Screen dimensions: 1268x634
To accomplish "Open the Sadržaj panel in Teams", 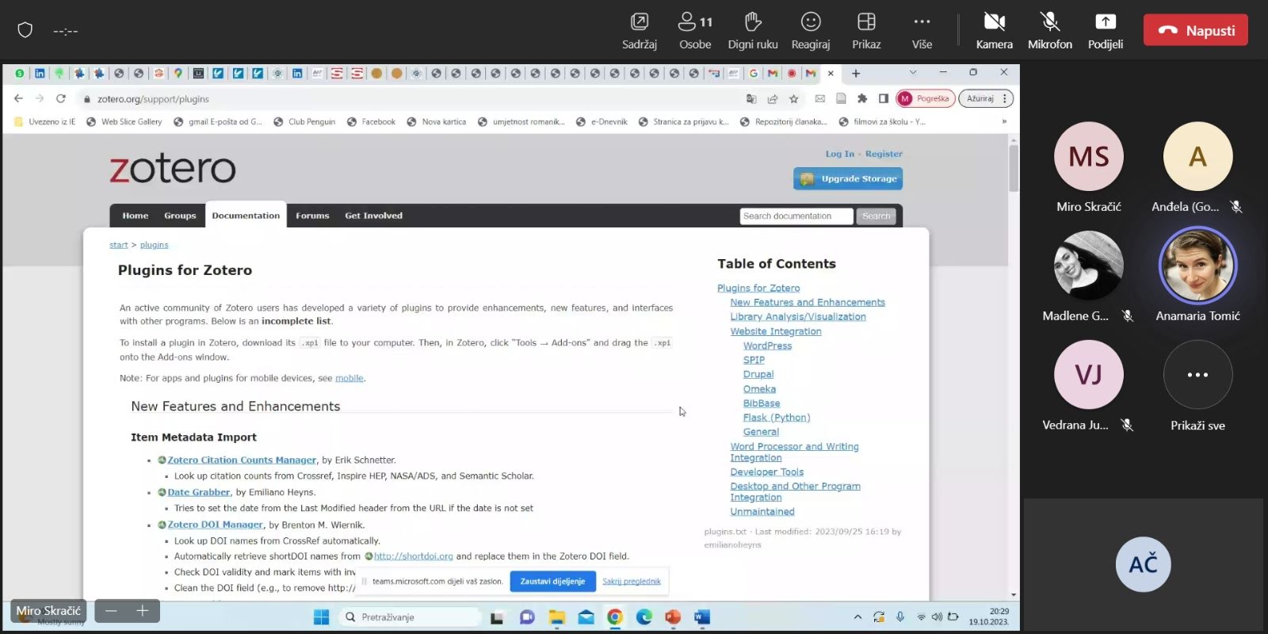I will 639,31.
